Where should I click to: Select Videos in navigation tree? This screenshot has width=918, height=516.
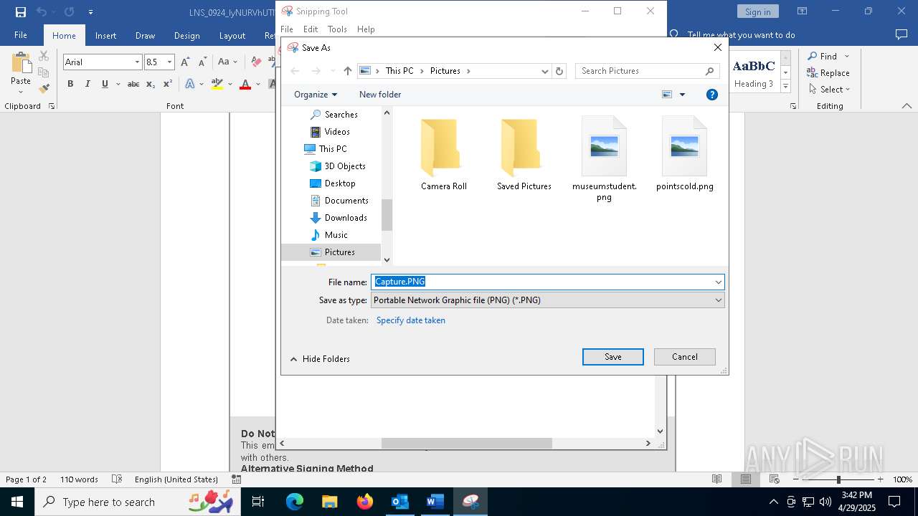coord(337,132)
